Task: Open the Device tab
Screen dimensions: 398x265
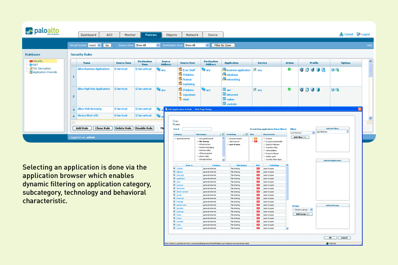Action: click(x=213, y=35)
